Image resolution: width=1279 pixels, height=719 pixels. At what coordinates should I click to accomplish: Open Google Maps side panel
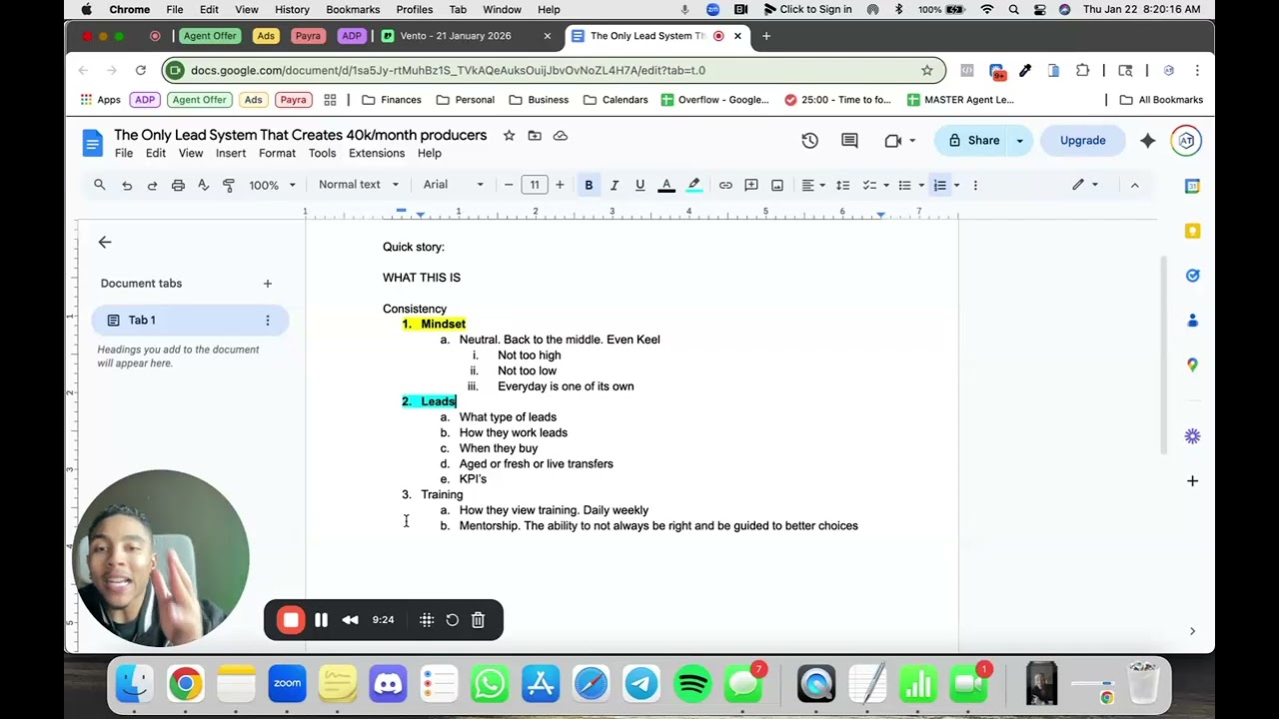(1192, 364)
